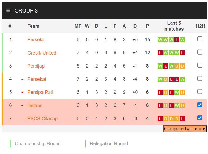Click Persela's red L match result badge
The height and width of the screenshot is (154, 208).
coord(177,40)
